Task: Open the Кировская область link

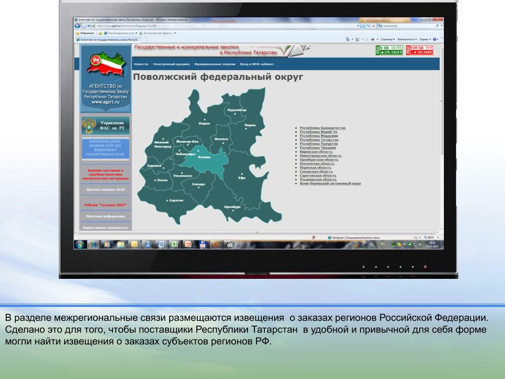Action: 316,152
